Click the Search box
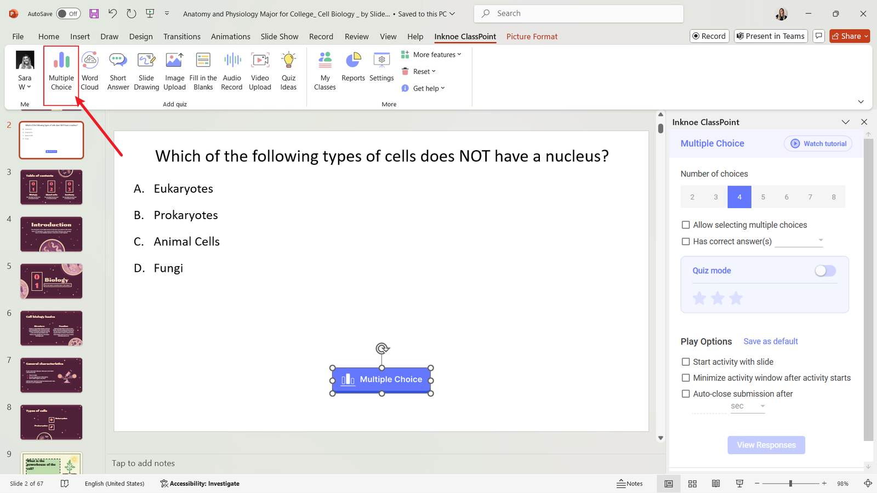This screenshot has width=877, height=493. pyautogui.click(x=579, y=14)
